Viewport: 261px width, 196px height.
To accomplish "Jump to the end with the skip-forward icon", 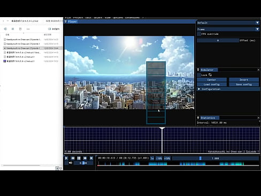I will pos(91,158).
